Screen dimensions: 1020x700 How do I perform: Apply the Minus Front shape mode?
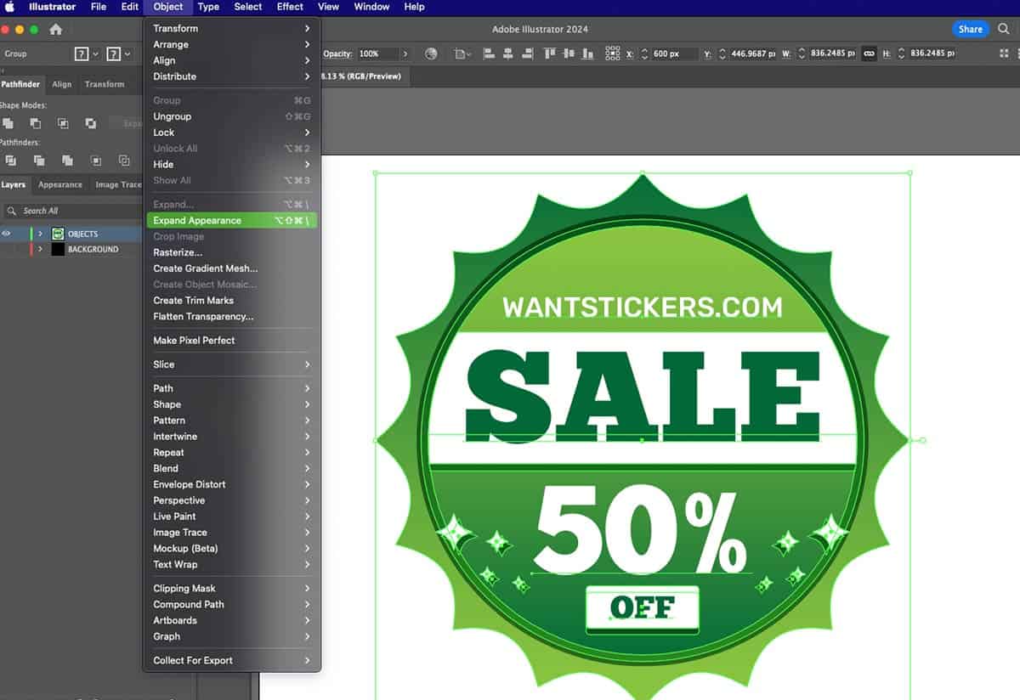tap(36, 123)
